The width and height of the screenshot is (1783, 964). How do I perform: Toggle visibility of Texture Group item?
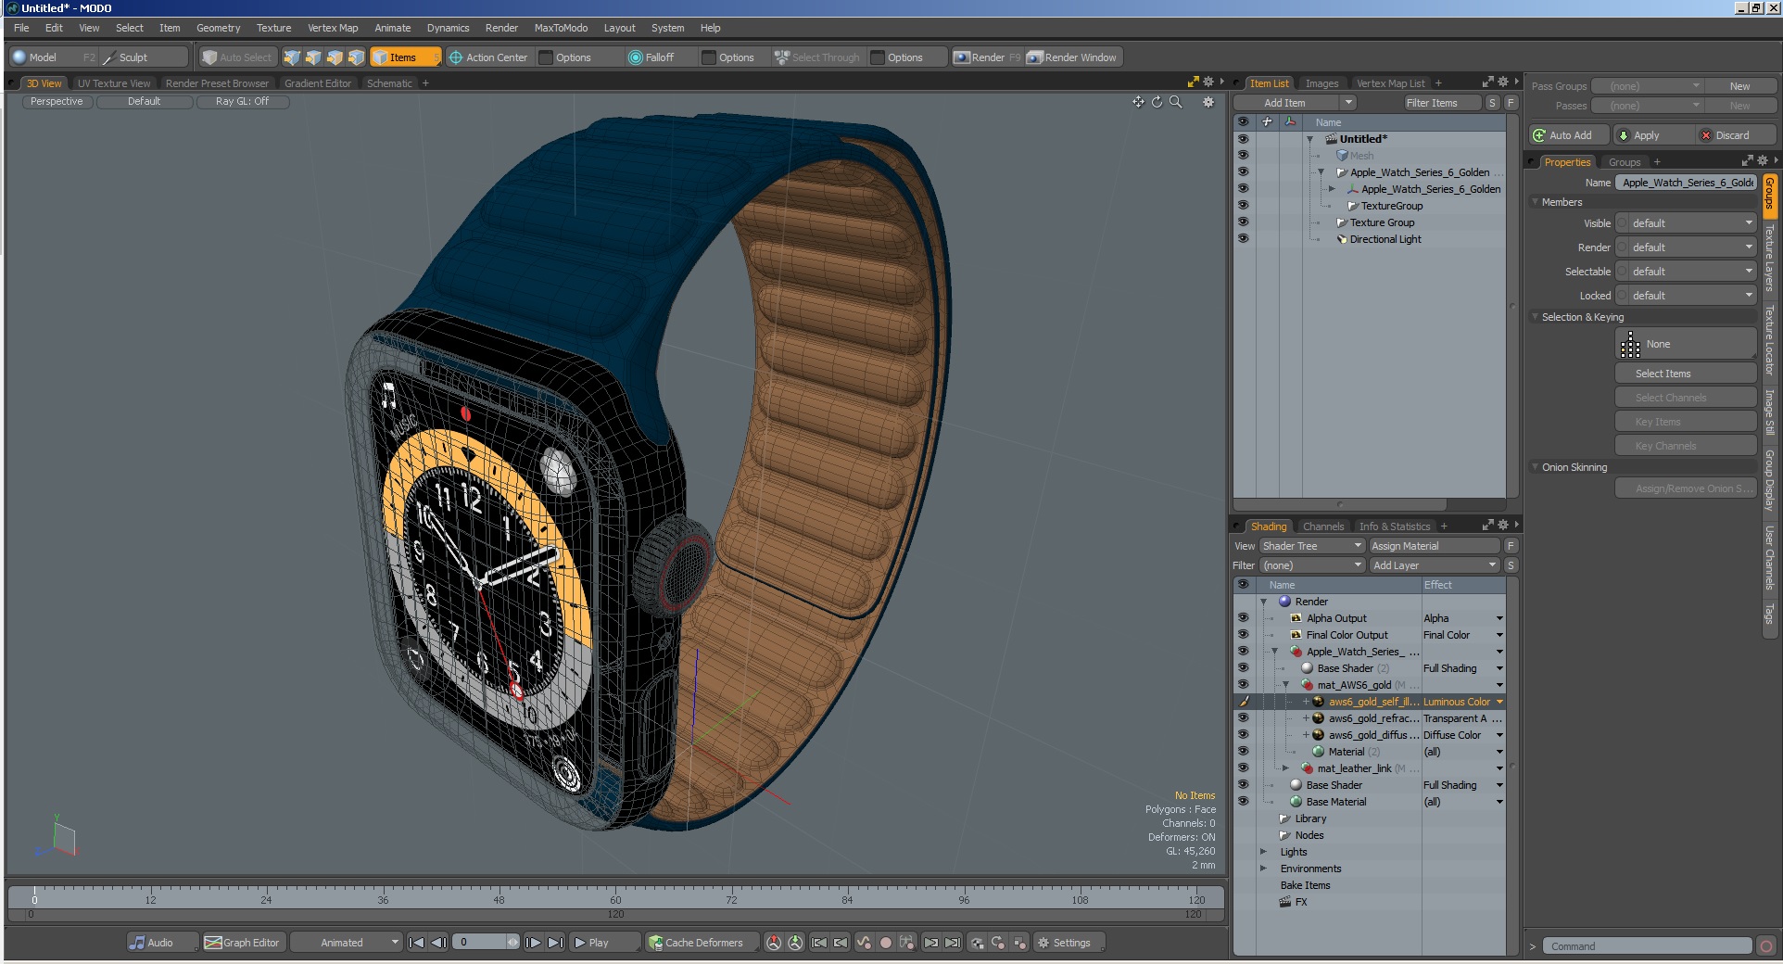coord(1243,222)
